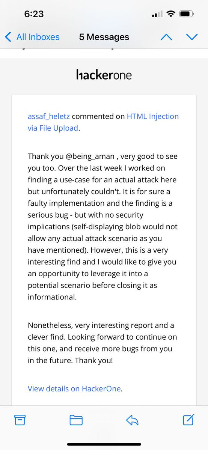Viewport: 208px width, 450px height.
Task: Tap the battery indicator icon
Action: click(x=187, y=14)
